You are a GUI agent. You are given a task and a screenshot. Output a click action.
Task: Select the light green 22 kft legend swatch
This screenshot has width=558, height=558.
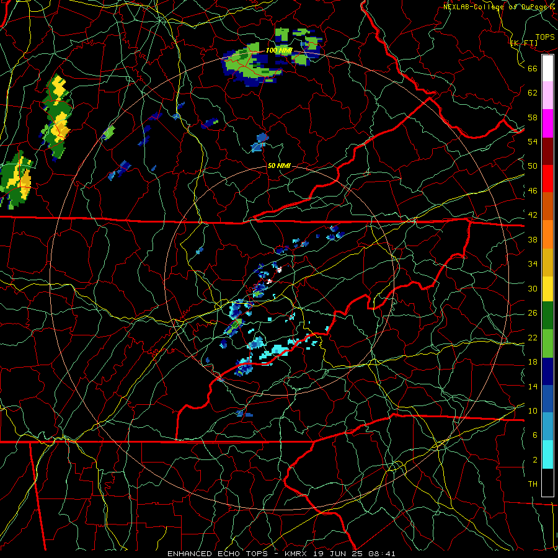tap(547, 343)
